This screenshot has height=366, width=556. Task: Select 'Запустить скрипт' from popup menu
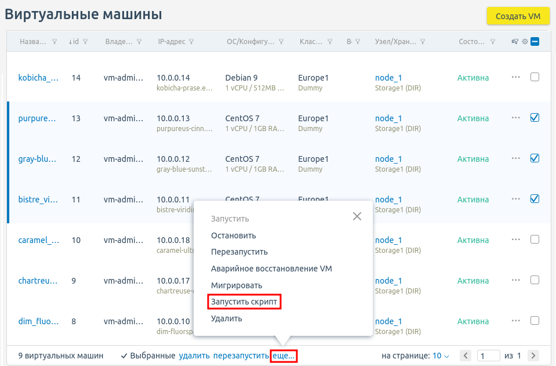244,302
